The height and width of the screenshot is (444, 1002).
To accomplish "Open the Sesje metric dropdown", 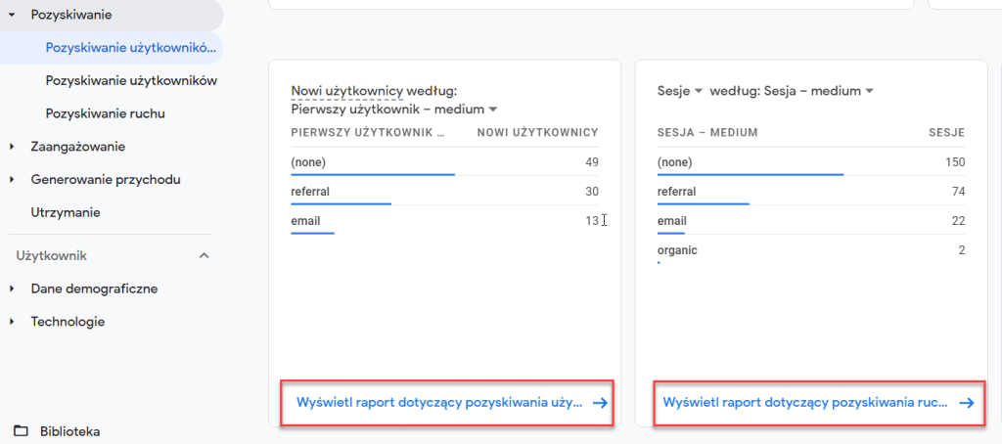I will tap(699, 91).
